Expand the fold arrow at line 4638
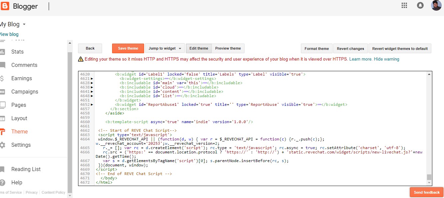 tap(92, 87)
